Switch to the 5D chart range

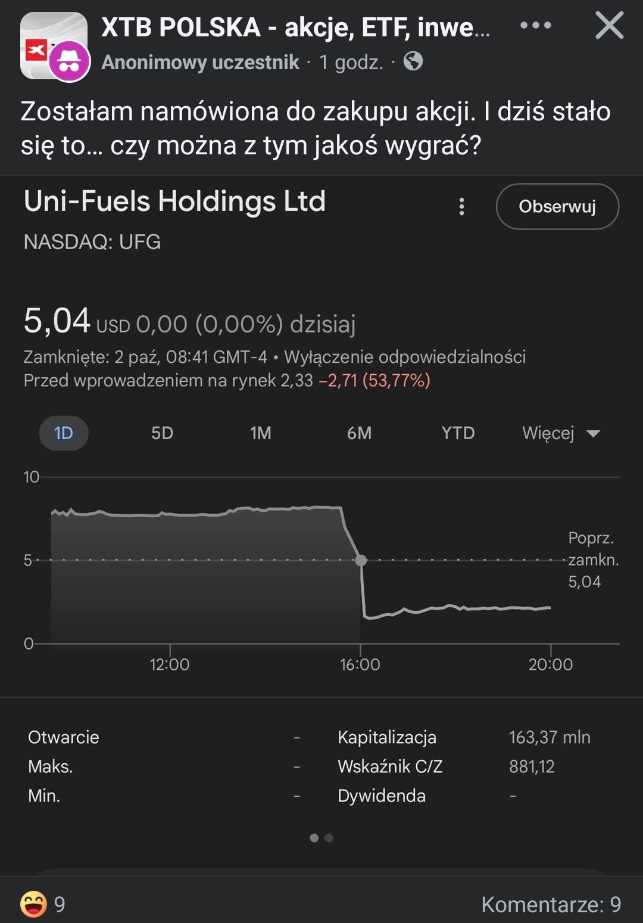click(162, 433)
